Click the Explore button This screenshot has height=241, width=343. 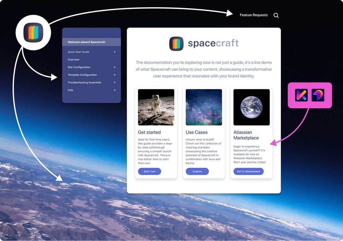(197, 171)
